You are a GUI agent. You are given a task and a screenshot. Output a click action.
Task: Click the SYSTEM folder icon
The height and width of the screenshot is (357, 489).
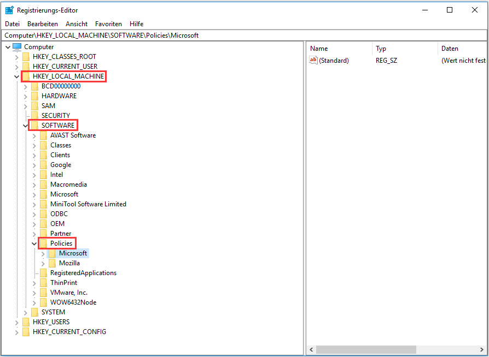[x=35, y=312]
